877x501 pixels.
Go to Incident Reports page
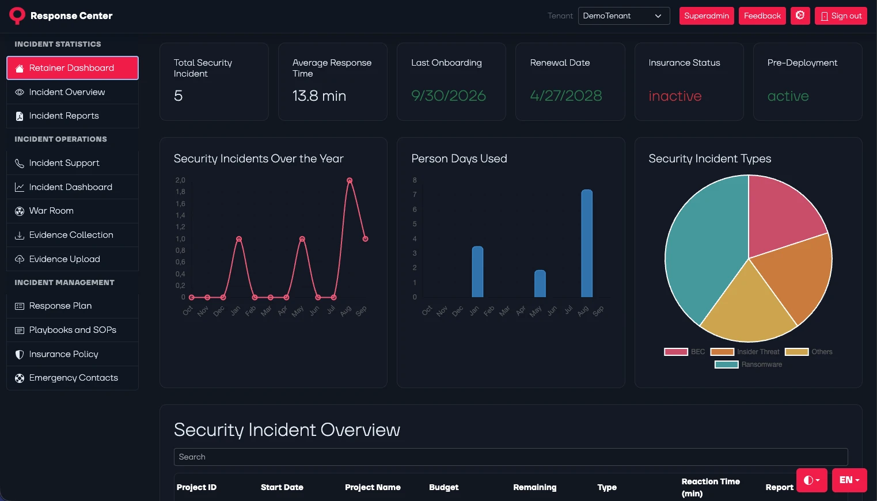73,116
